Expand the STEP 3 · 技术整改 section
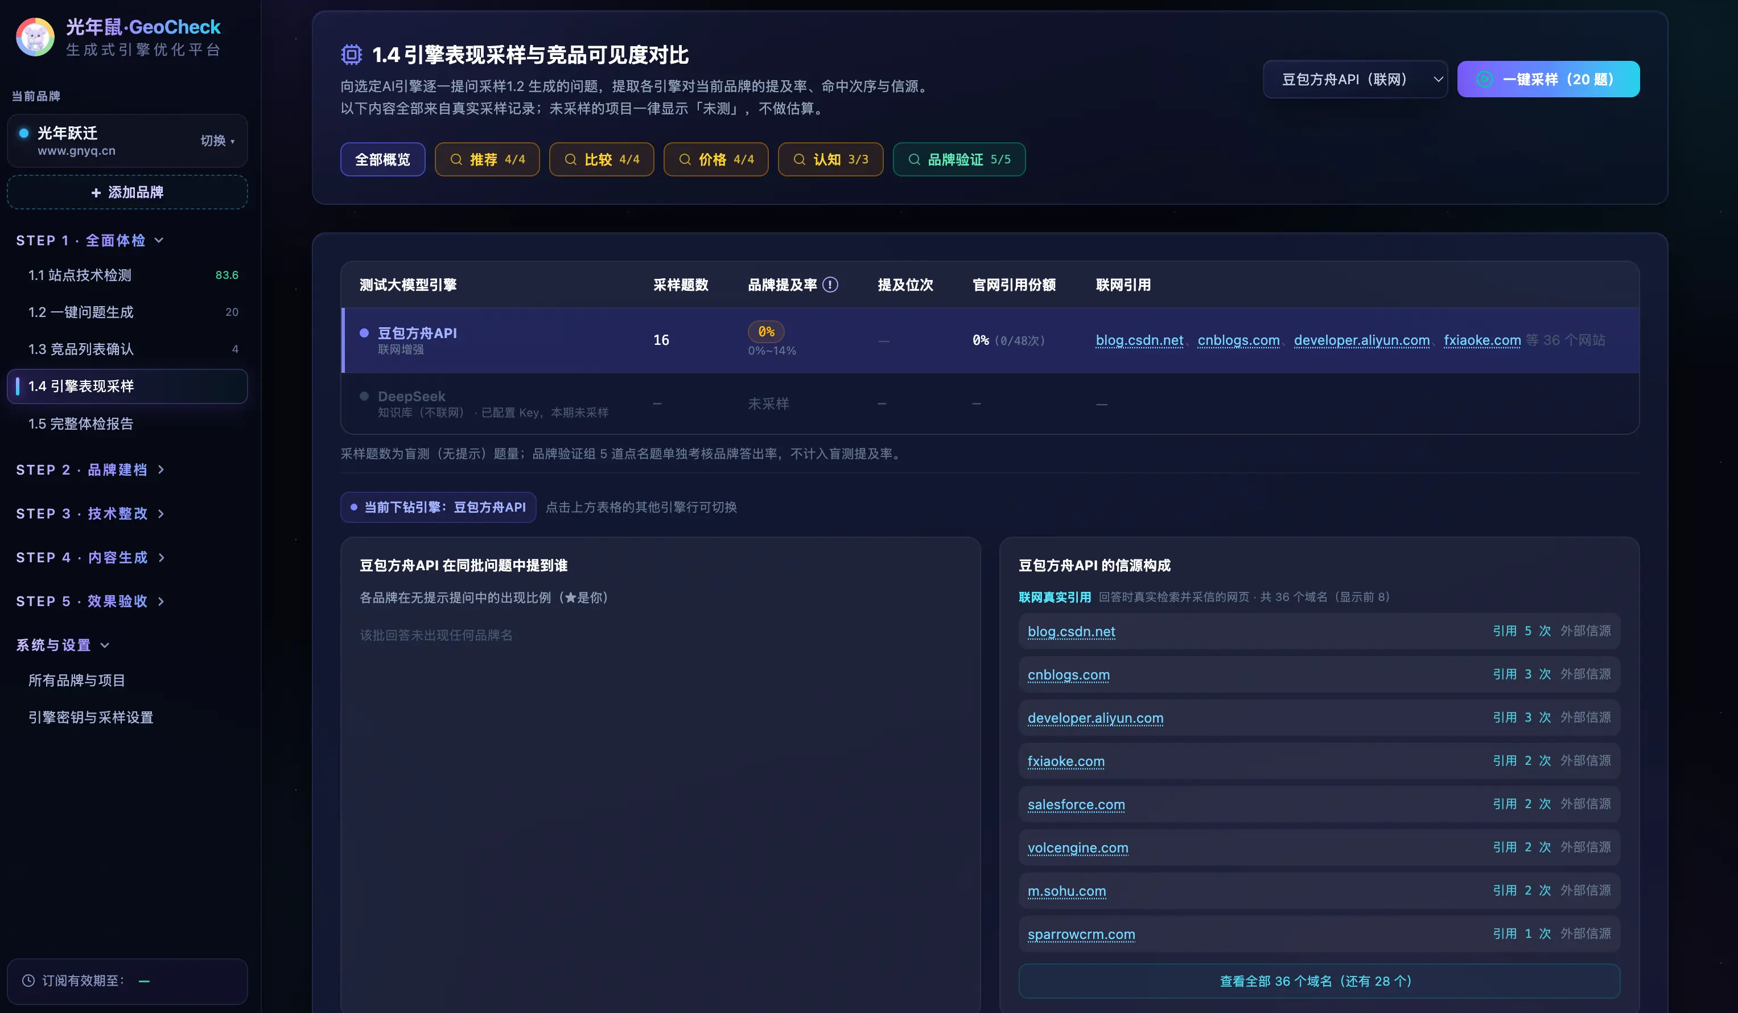 click(90, 514)
